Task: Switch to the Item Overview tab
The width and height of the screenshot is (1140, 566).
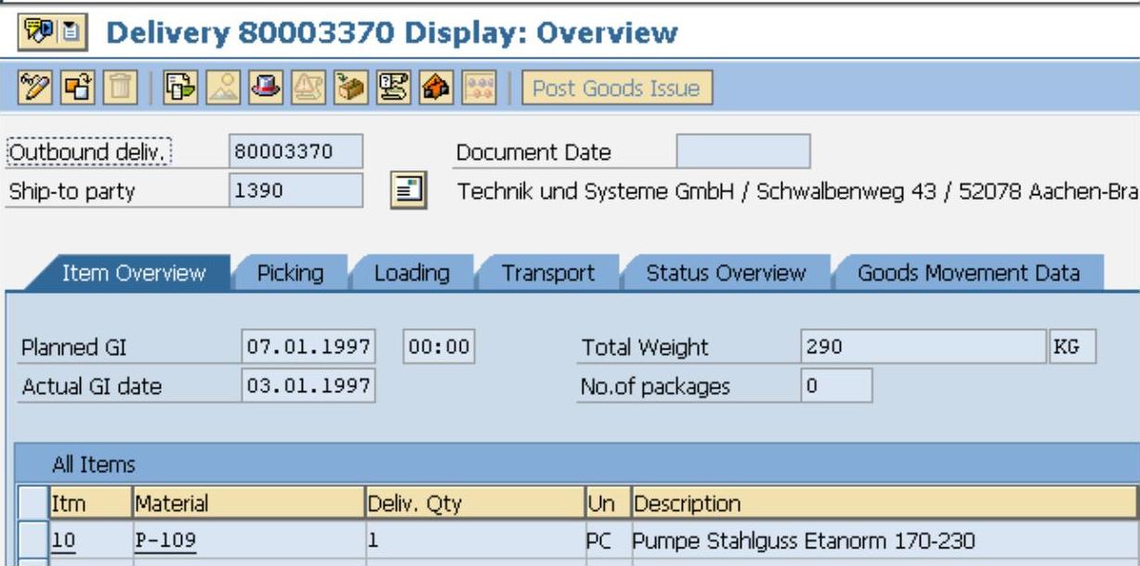Action: coord(133,273)
